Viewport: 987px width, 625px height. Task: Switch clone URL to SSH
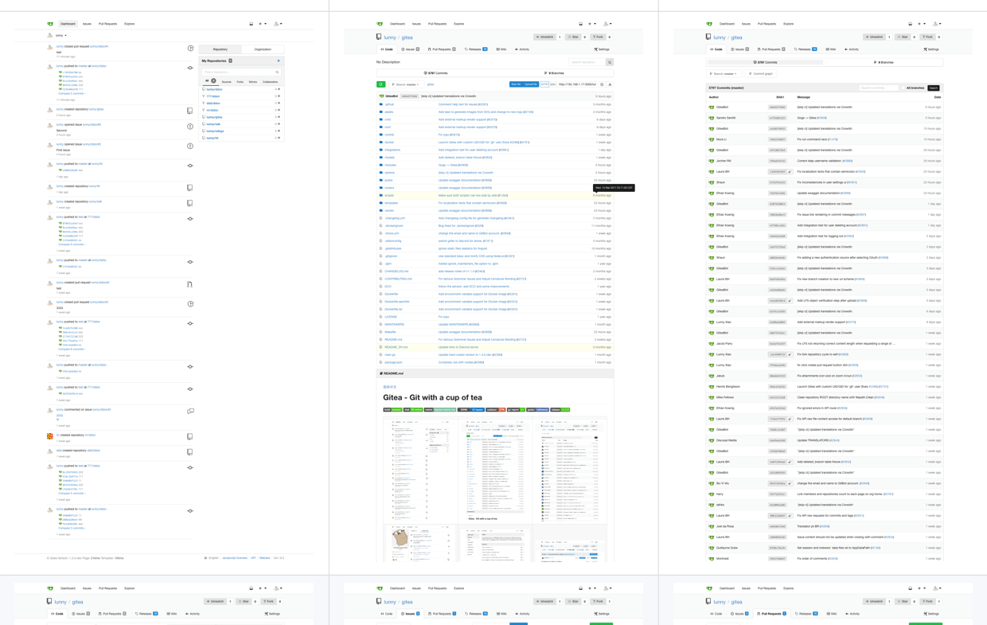pyautogui.click(x=553, y=84)
